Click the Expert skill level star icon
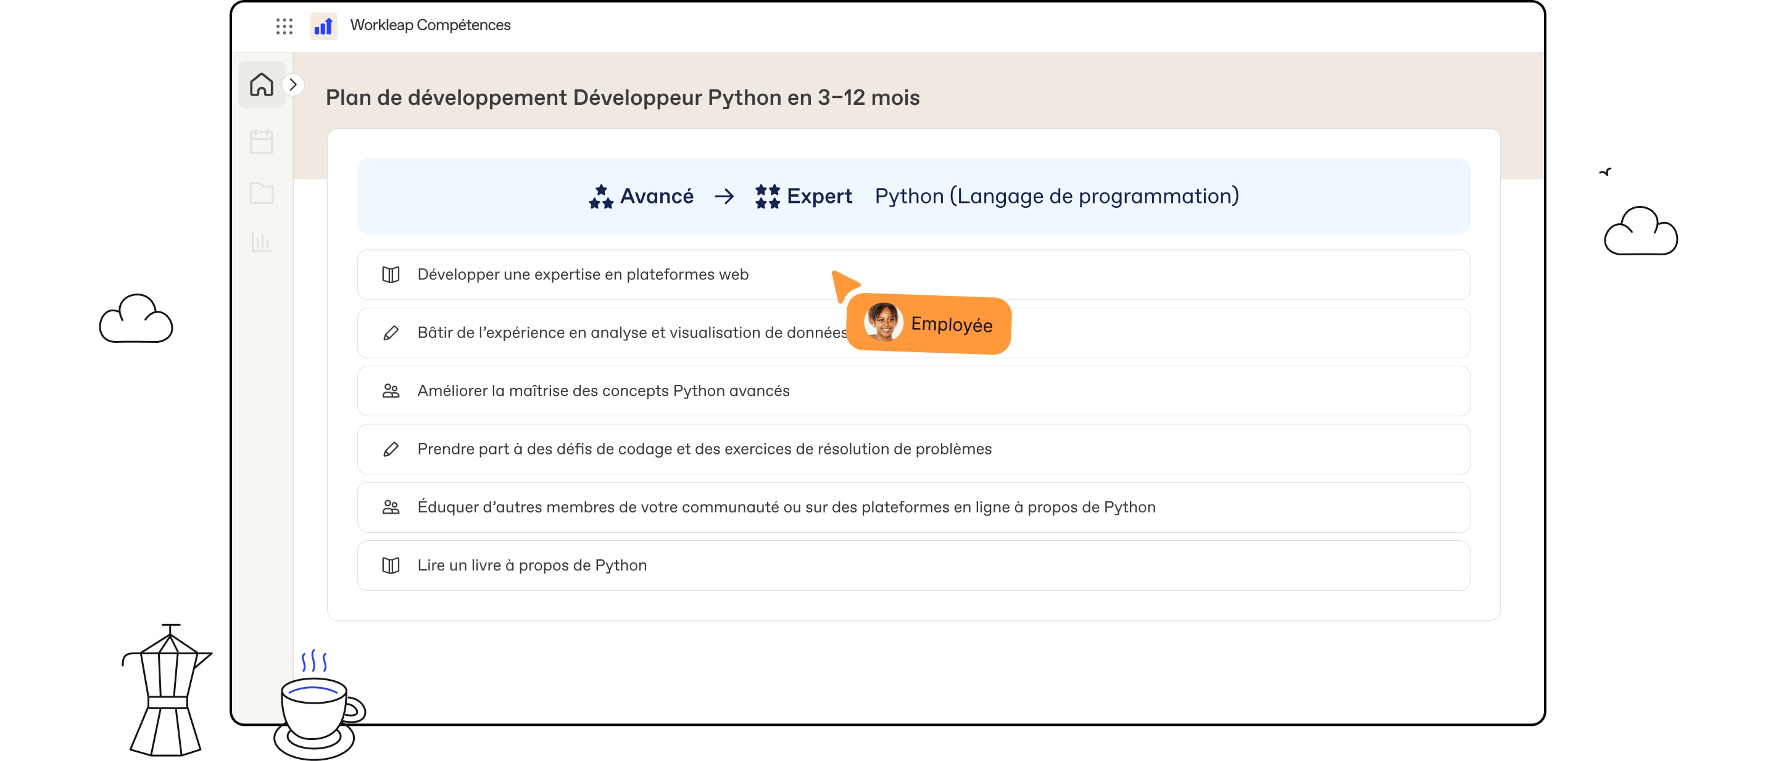 [763, 196]
